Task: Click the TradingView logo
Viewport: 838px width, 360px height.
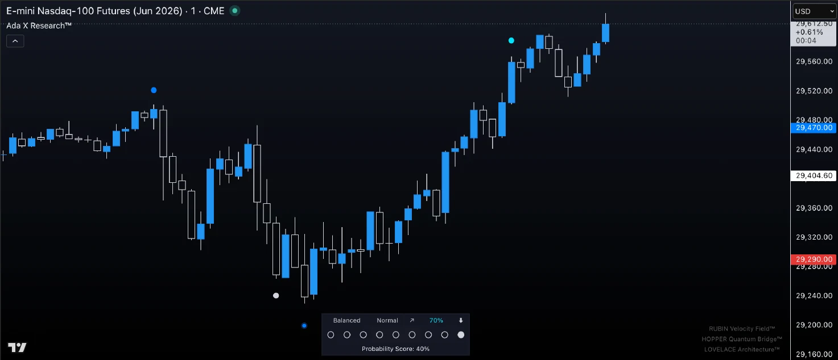Action: point(17,348)
